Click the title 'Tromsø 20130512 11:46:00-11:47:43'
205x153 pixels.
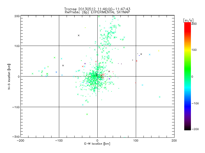click(97, 9)
